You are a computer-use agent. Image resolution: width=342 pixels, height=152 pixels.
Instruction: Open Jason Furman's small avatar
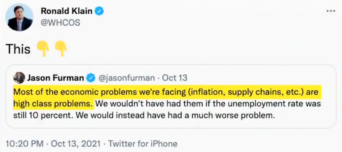(x=19, y=78)
